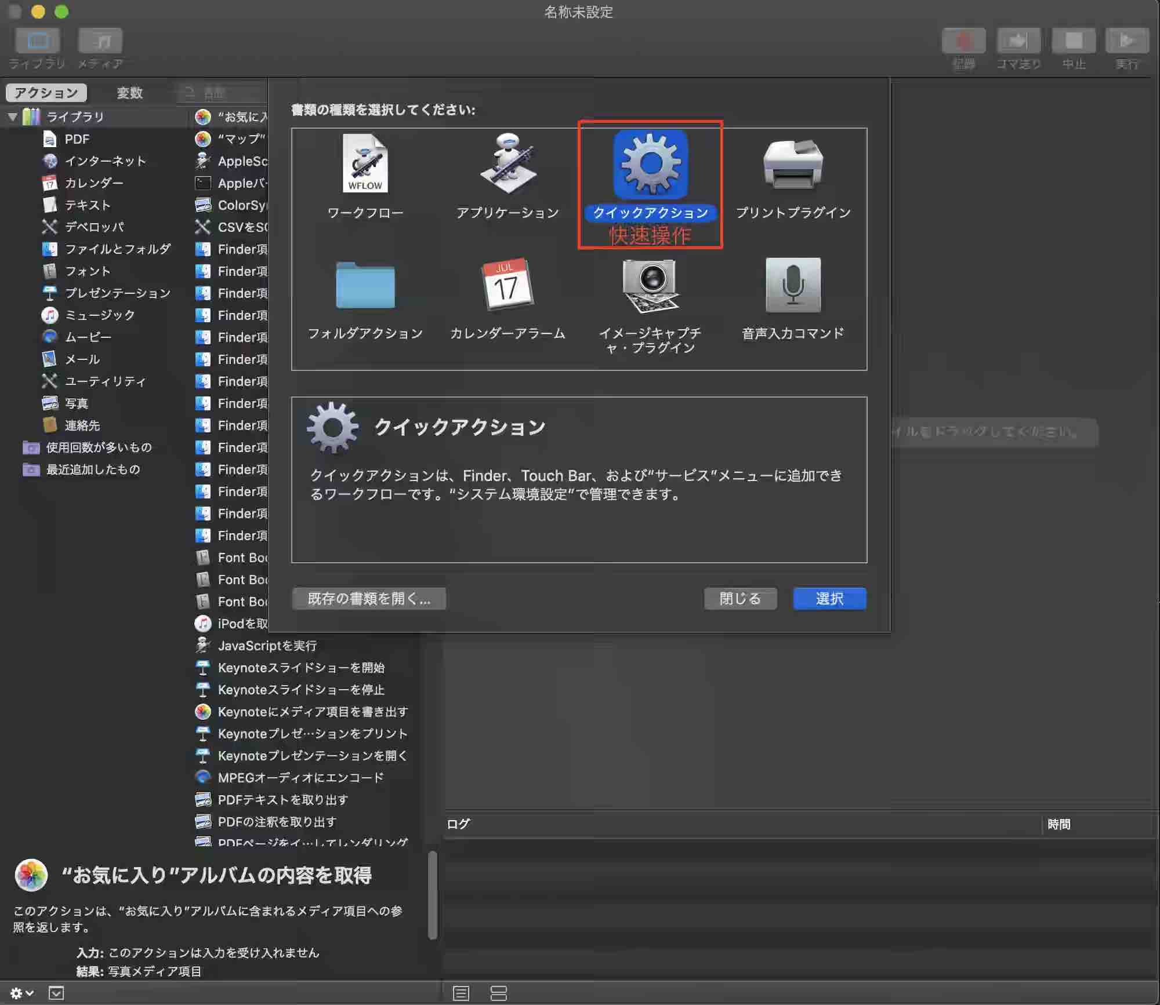Choose the 音声入力コマンド microphone icon
Image resolution: width=1160 pixels, height=1005 pixels.
click(x=793, y=285)
